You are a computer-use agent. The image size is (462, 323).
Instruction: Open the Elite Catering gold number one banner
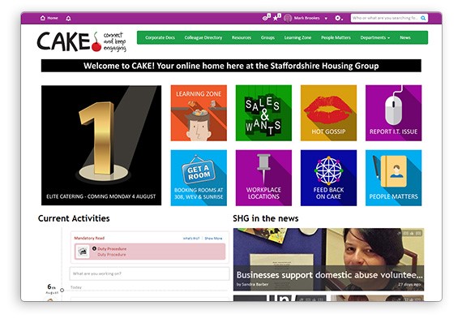click(101, 145)
